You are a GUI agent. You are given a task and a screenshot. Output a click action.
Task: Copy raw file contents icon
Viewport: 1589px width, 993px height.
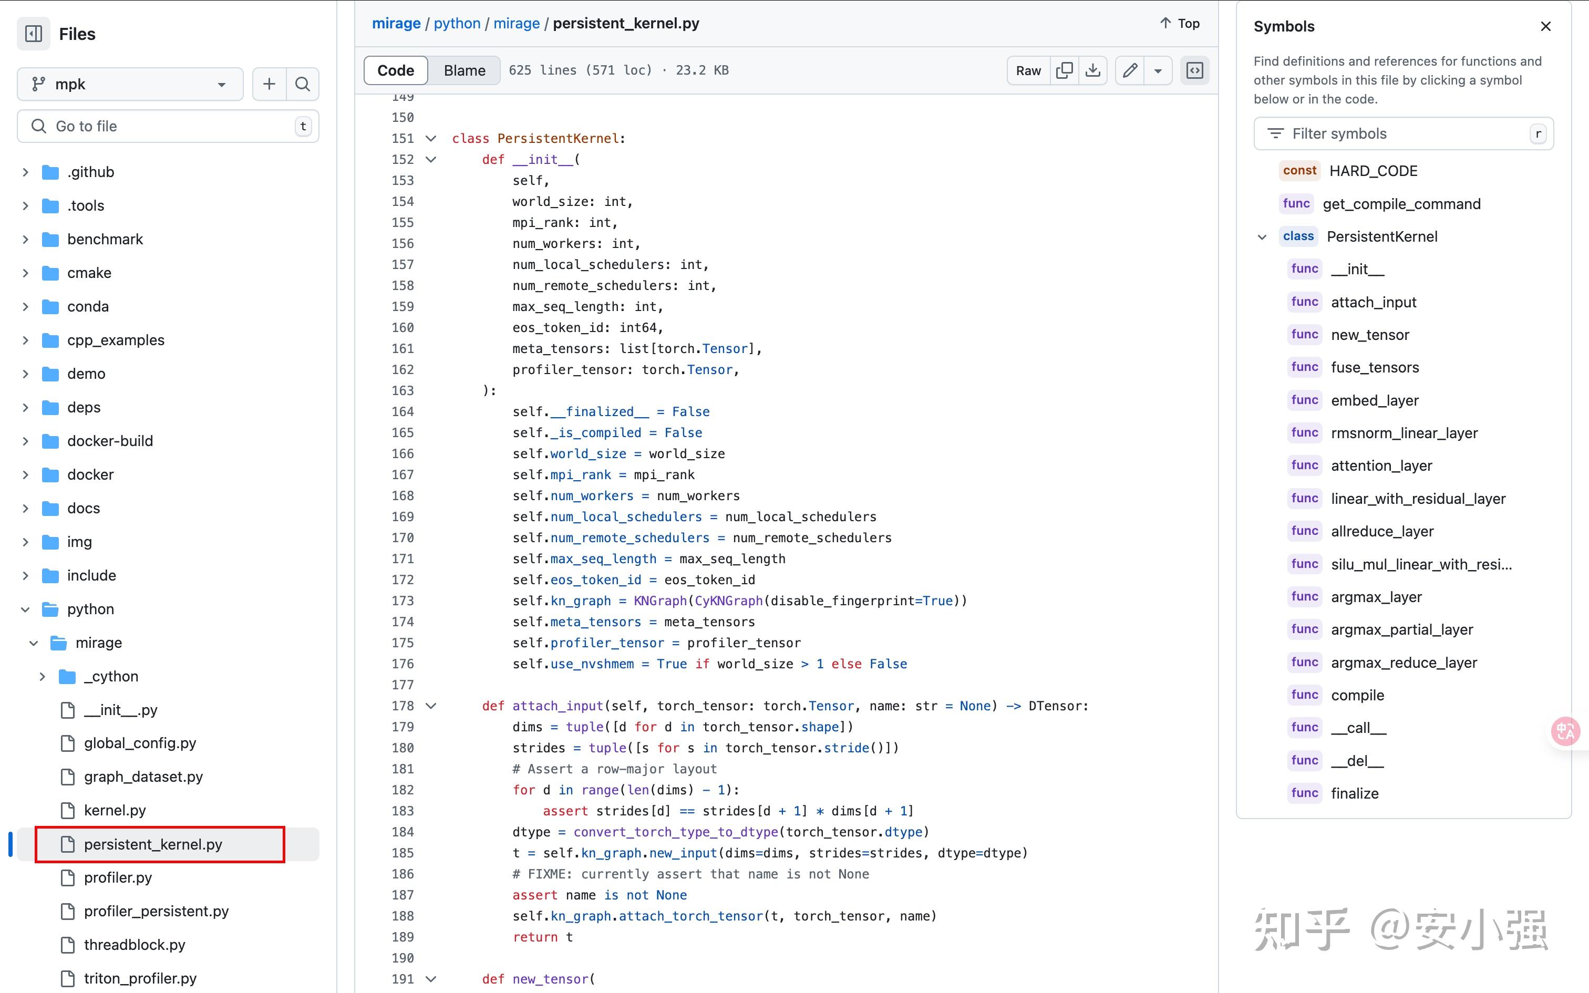coord(1065,70)
